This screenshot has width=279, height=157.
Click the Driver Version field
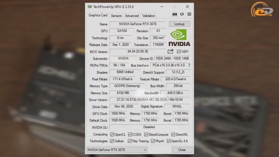[x=150, y=100]
